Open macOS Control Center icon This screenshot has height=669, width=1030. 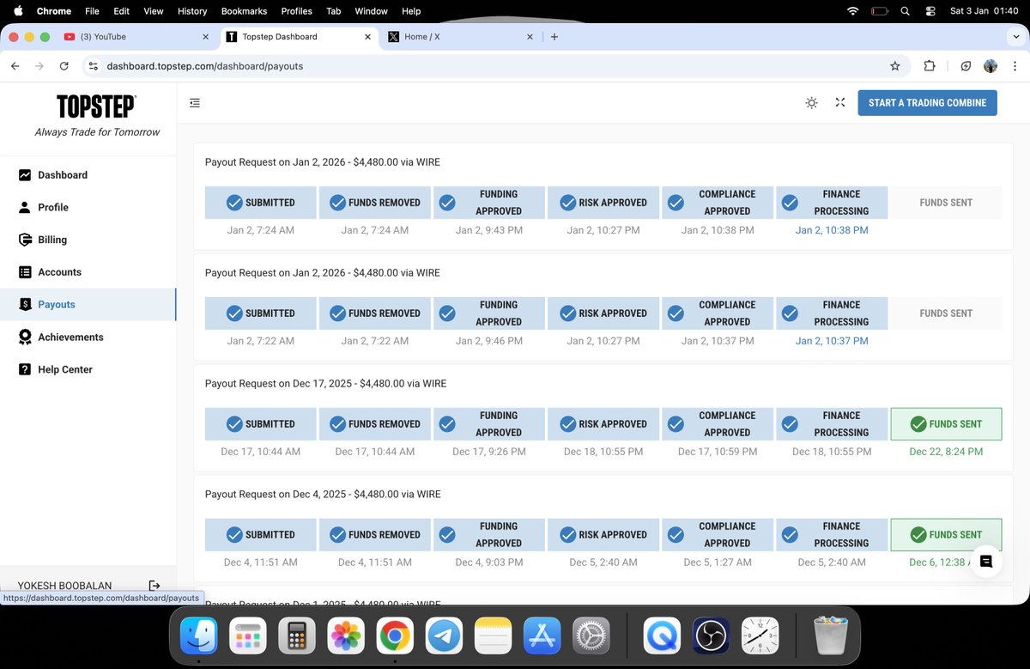(930, 11)
